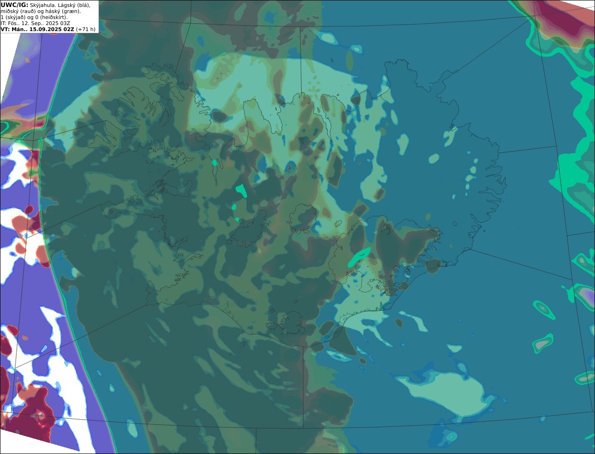Image resolution: width=595 pixels, height=454 pixels.
Task: Click the "Lágský (blá)," legend text
Action: point(73,5)
